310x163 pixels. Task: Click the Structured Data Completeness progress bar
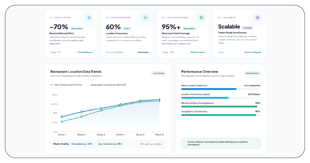[221, 106]
